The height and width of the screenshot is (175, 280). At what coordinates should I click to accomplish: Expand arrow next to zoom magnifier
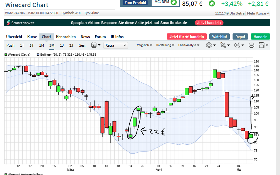coord(243,45)
